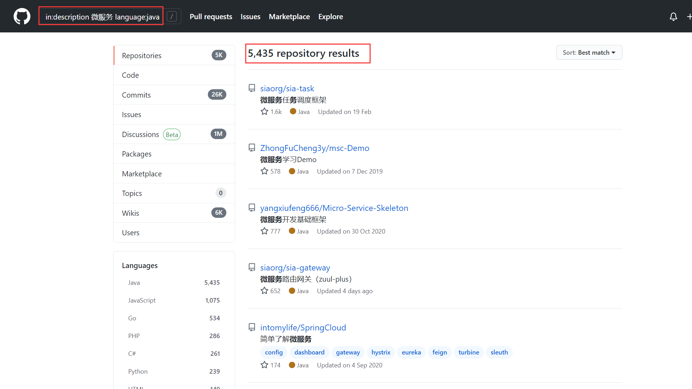This screenshot has width=692, height=389.
Task: Select Wikis in search sidebar
Action: (130, 213)
